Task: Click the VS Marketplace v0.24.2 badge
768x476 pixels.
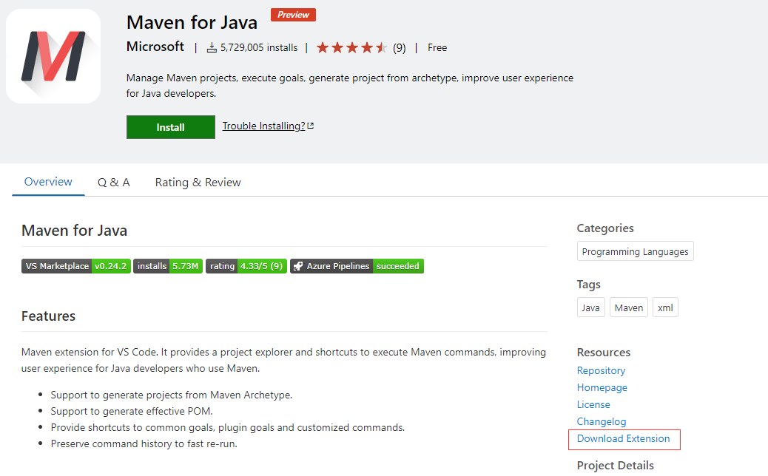Action: point(76,266)
